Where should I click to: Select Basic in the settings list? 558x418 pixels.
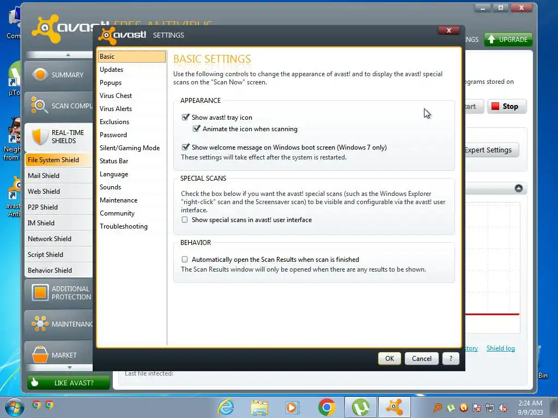tap(132, 57)
